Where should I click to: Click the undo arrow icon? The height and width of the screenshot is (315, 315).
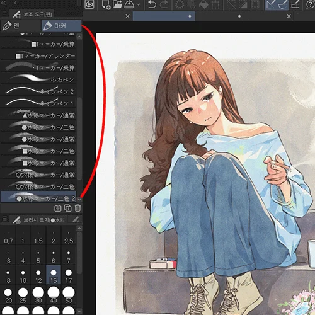tap(152, 4)
